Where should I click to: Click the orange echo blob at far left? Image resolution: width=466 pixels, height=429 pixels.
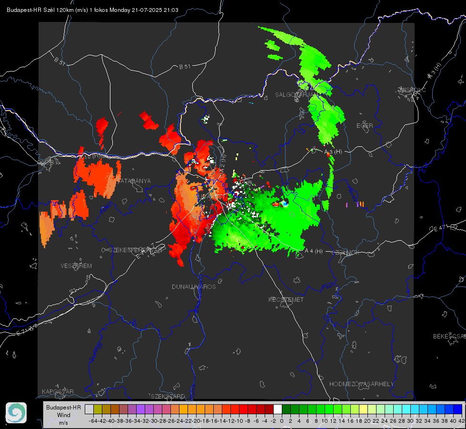point(46,228)
